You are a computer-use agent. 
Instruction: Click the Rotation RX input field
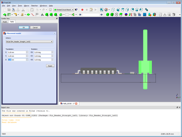tap(43, 53)
